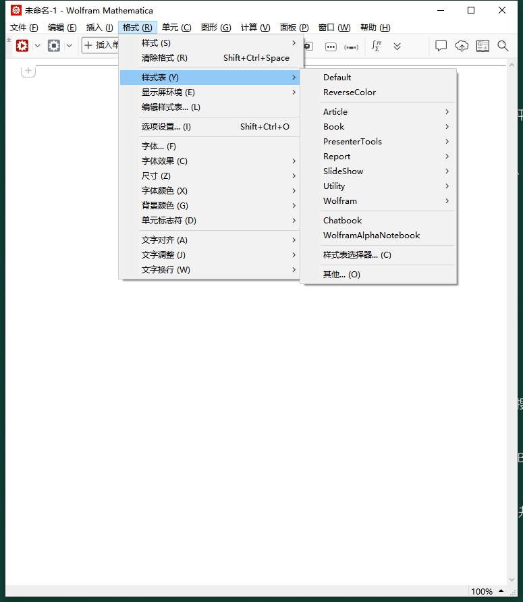The image size is (523, 602).
Task: Open 样式表选择器... (C)
Action: point(379,255)
